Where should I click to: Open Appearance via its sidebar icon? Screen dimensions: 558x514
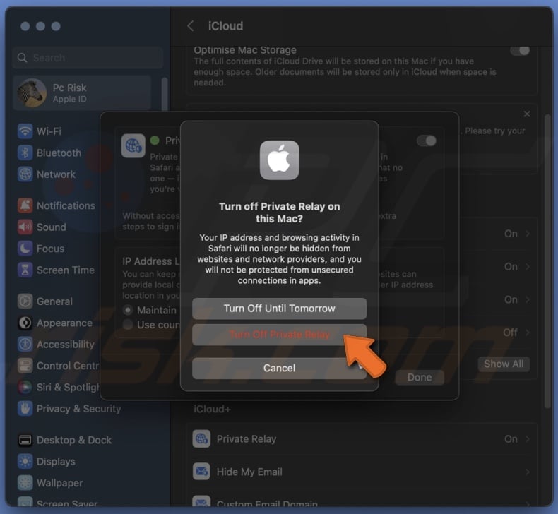pos(25,323)
